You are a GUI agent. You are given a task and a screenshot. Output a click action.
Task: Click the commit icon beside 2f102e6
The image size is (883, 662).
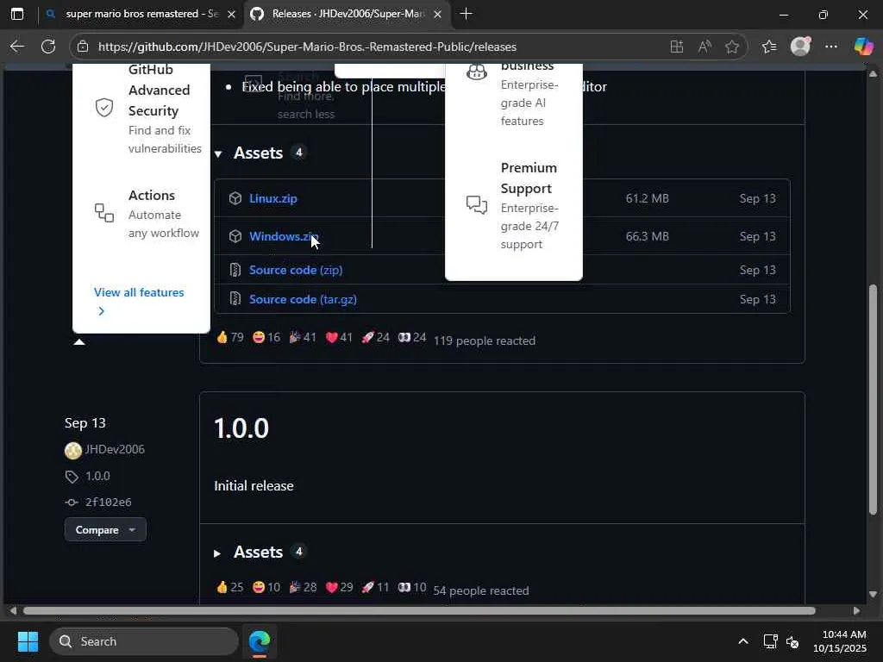(x=72, y=503)
